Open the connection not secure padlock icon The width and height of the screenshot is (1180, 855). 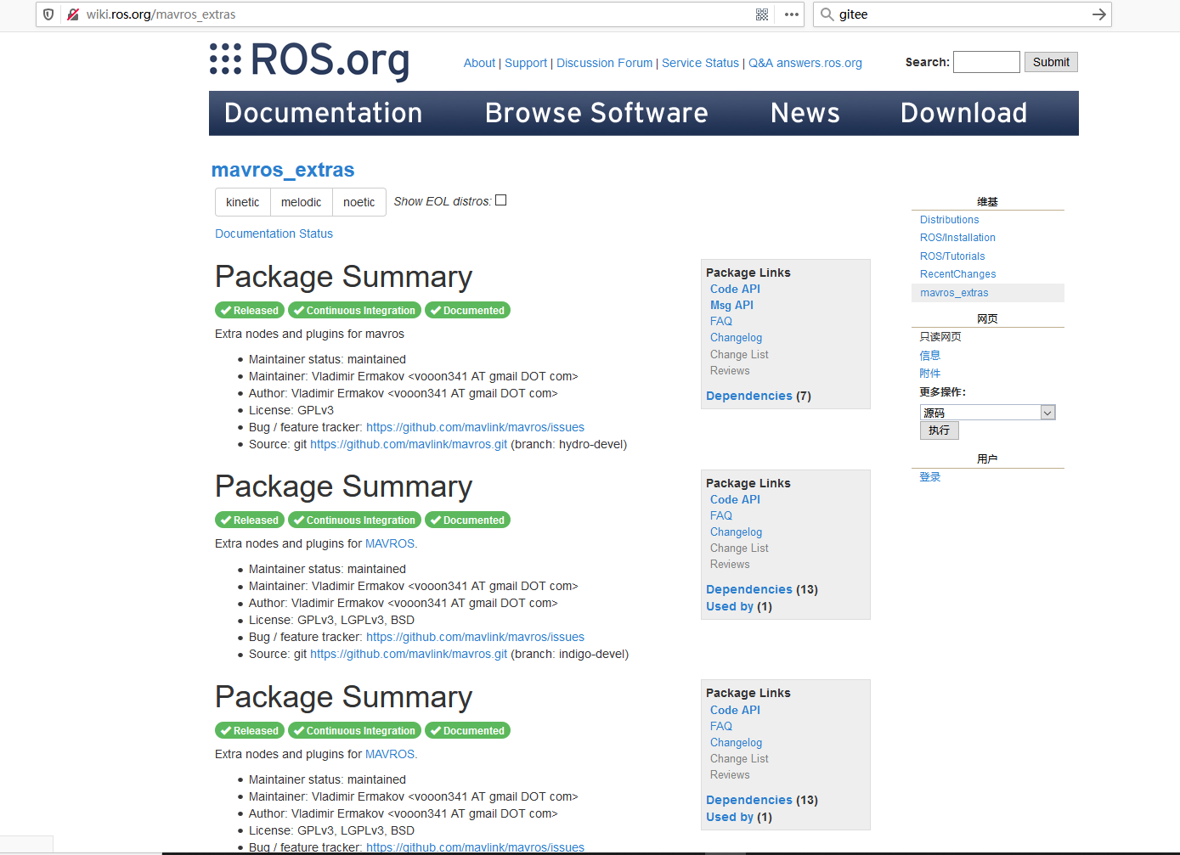[x=73, y=14]
